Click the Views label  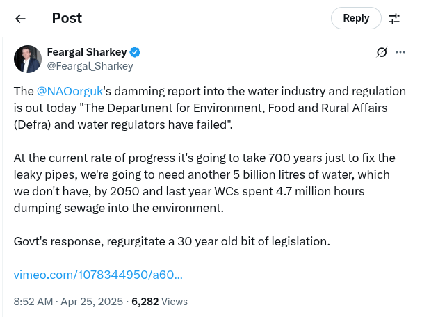175,302
